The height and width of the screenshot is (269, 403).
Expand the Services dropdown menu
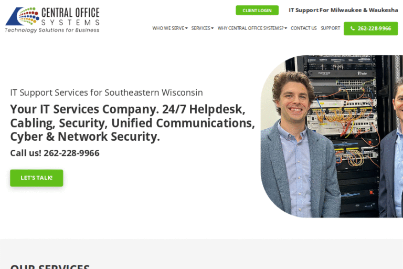click(x=202, y=28)
